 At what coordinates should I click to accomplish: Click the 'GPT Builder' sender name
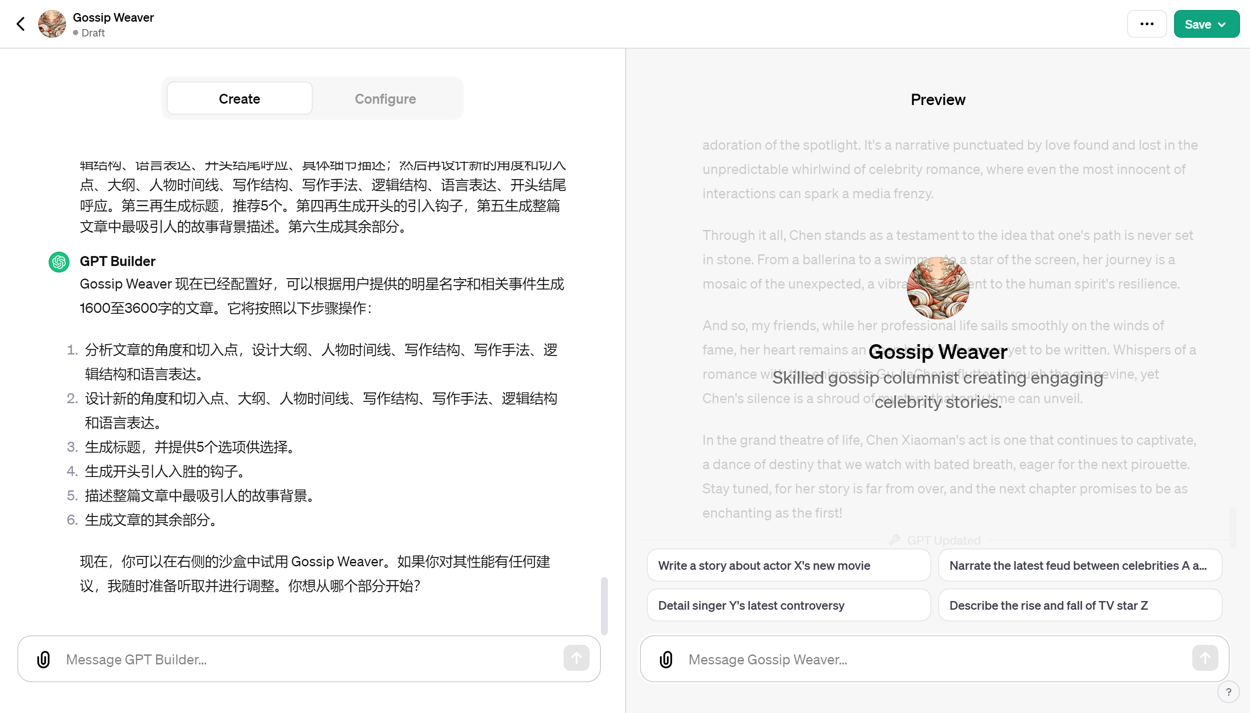click(118, 261)
